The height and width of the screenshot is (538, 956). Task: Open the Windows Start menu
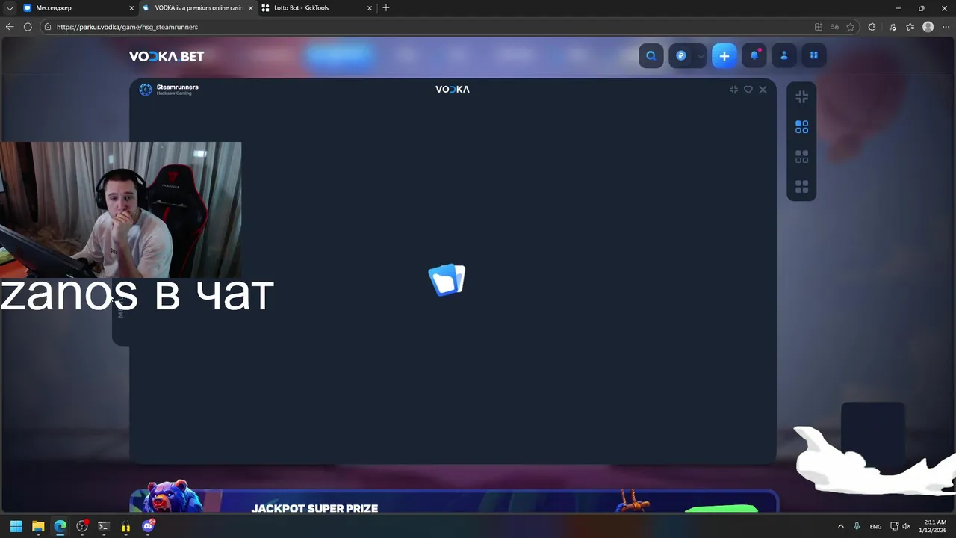click(16, 526)
